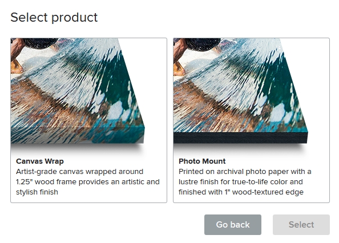
Task: Click the bold Canvas Wrap title
Action: point(40,161)
